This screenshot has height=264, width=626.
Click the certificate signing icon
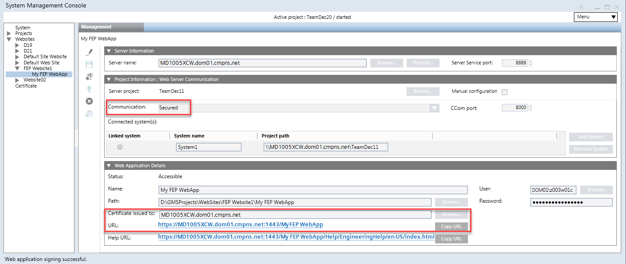(x=89, y=76)
